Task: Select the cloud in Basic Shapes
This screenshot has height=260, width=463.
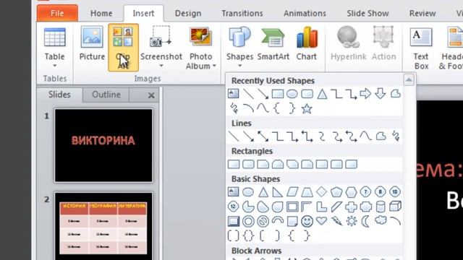Action: point(381,220)
